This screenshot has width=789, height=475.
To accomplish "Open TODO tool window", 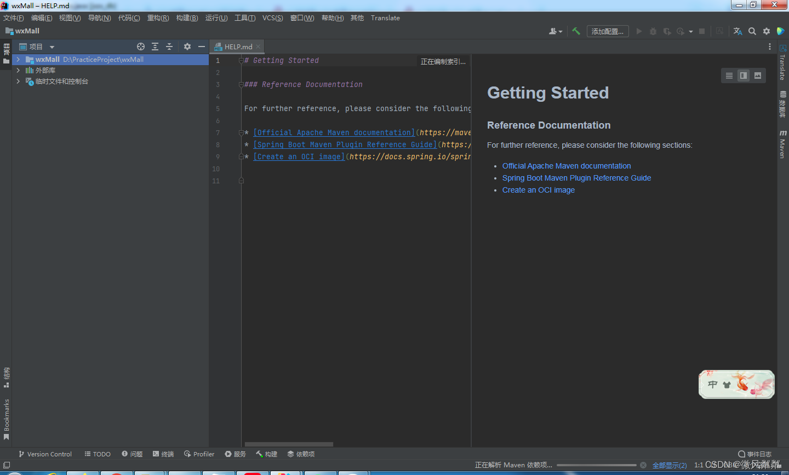I will coord(98,454).
